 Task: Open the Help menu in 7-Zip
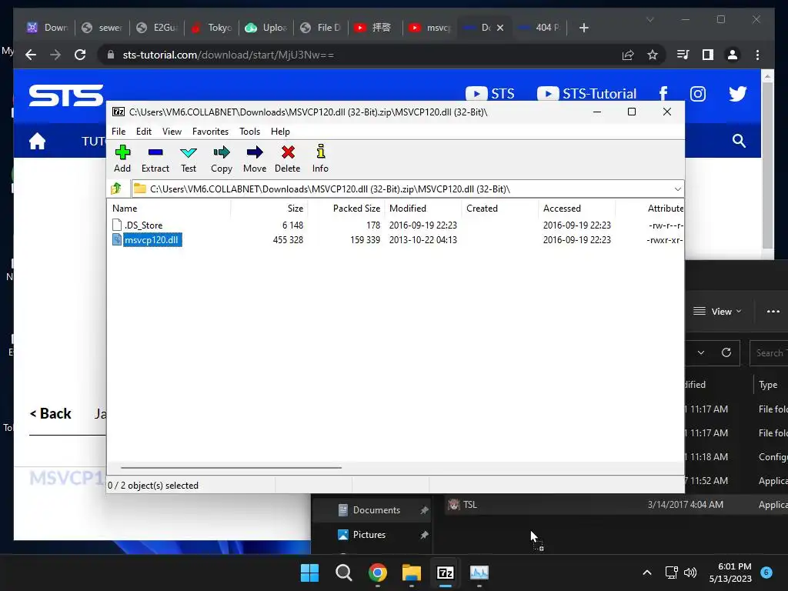(280, 131)
